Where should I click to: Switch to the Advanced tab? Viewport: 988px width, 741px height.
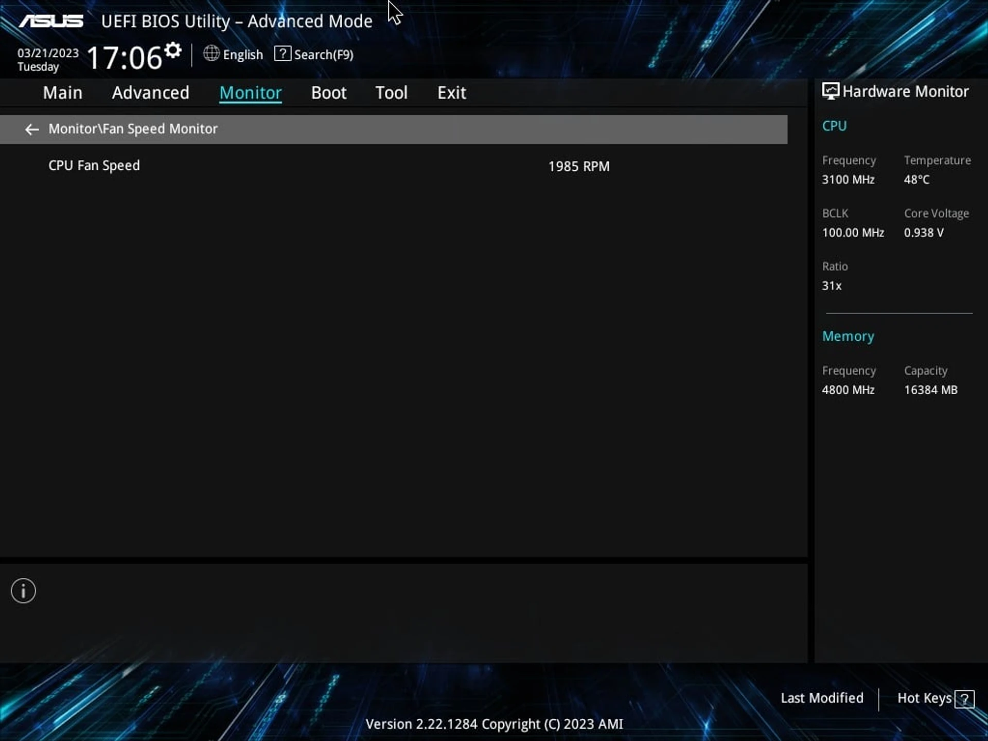(x=151, y=93)
